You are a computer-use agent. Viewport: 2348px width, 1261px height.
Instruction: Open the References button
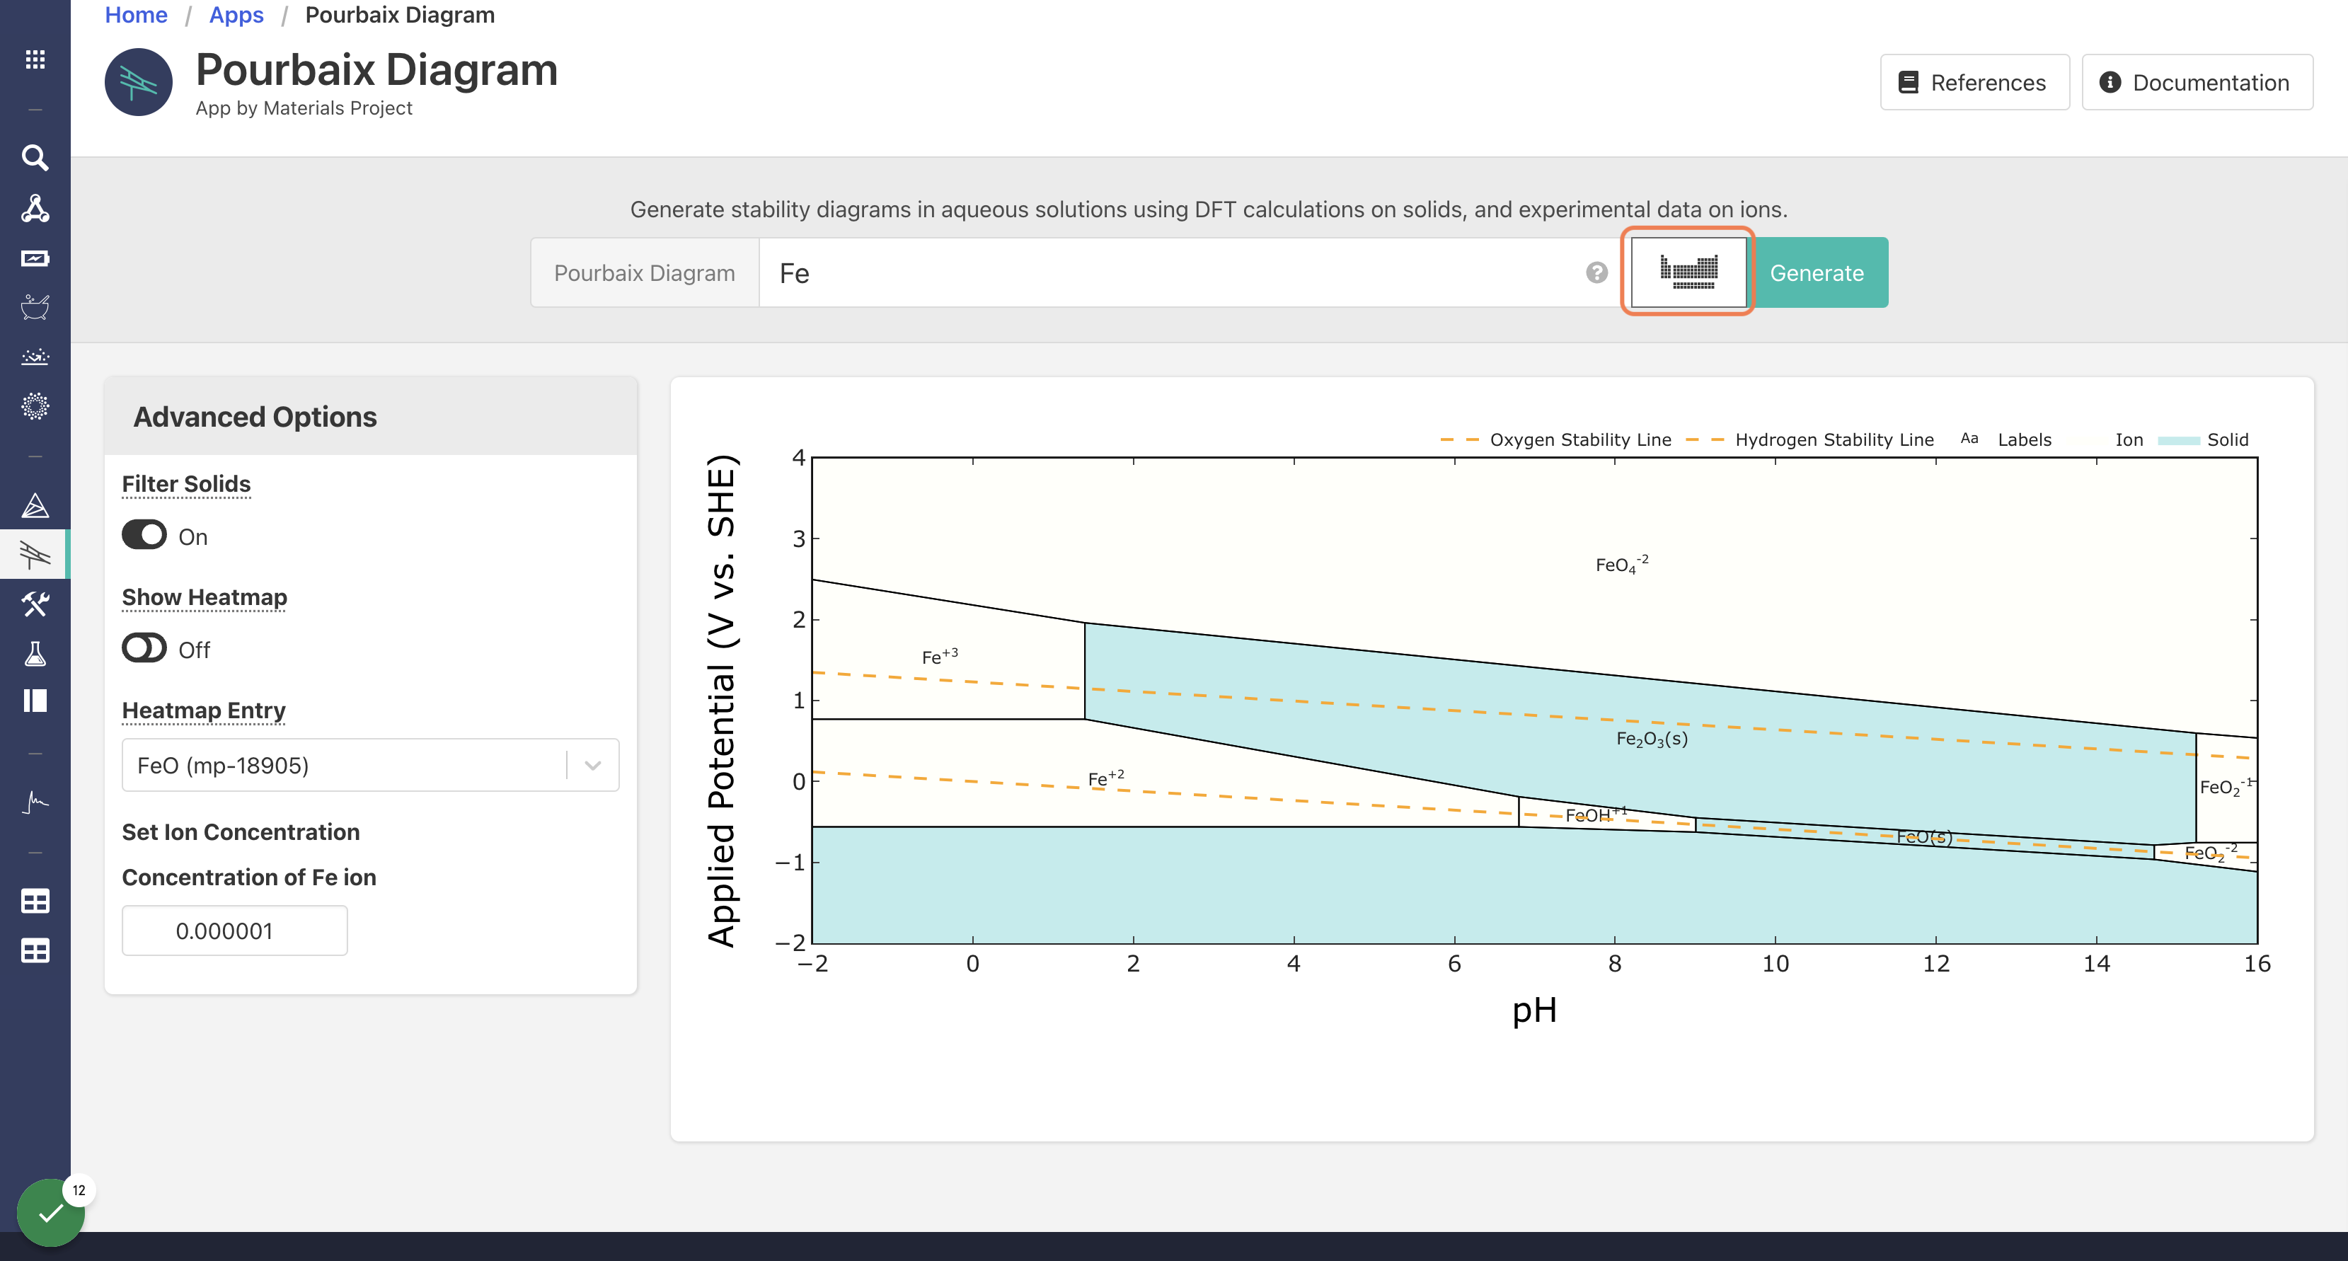[x=1974, y=82]
